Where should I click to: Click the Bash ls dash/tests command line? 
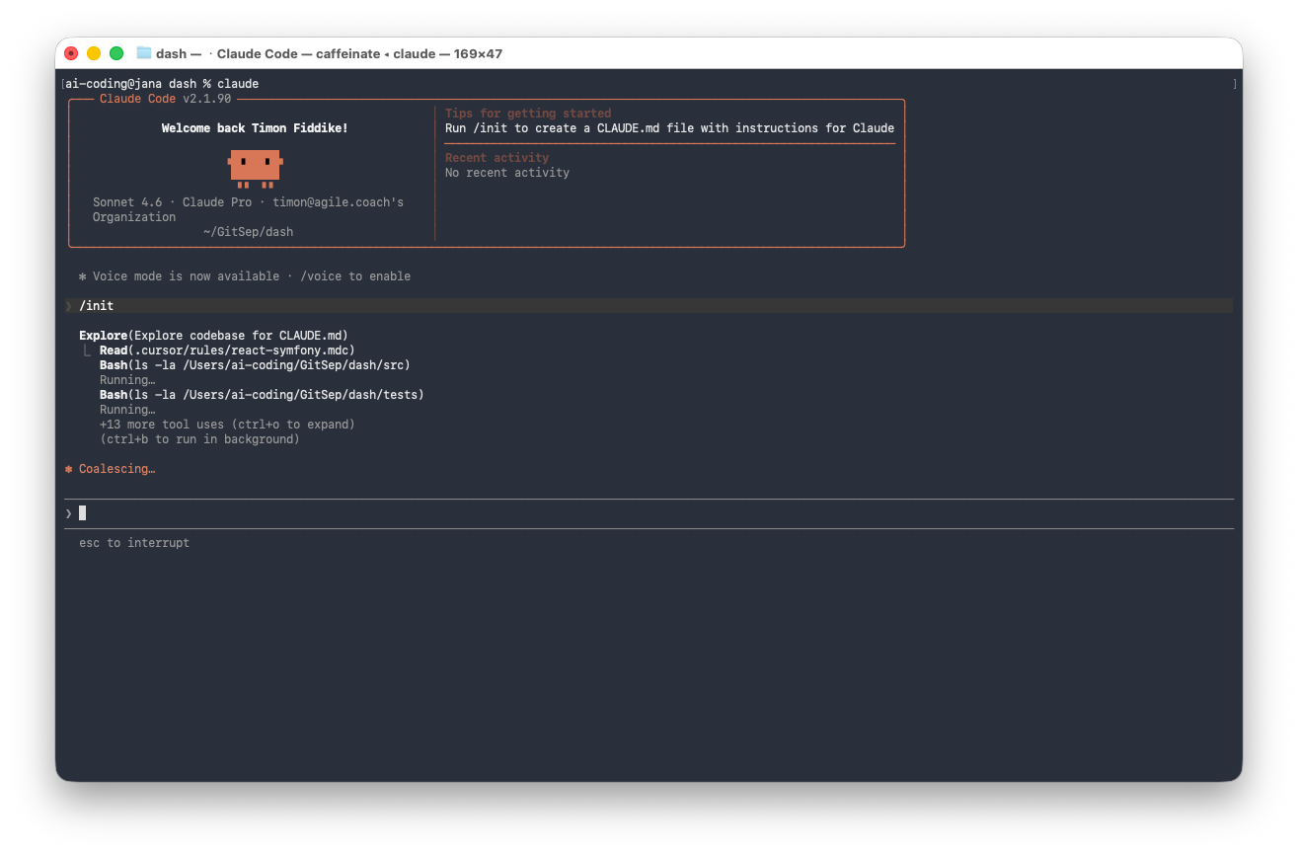pos(261,395)
